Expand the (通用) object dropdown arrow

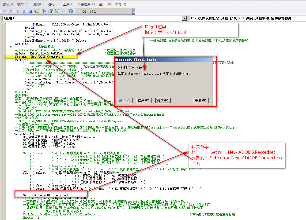184,18
